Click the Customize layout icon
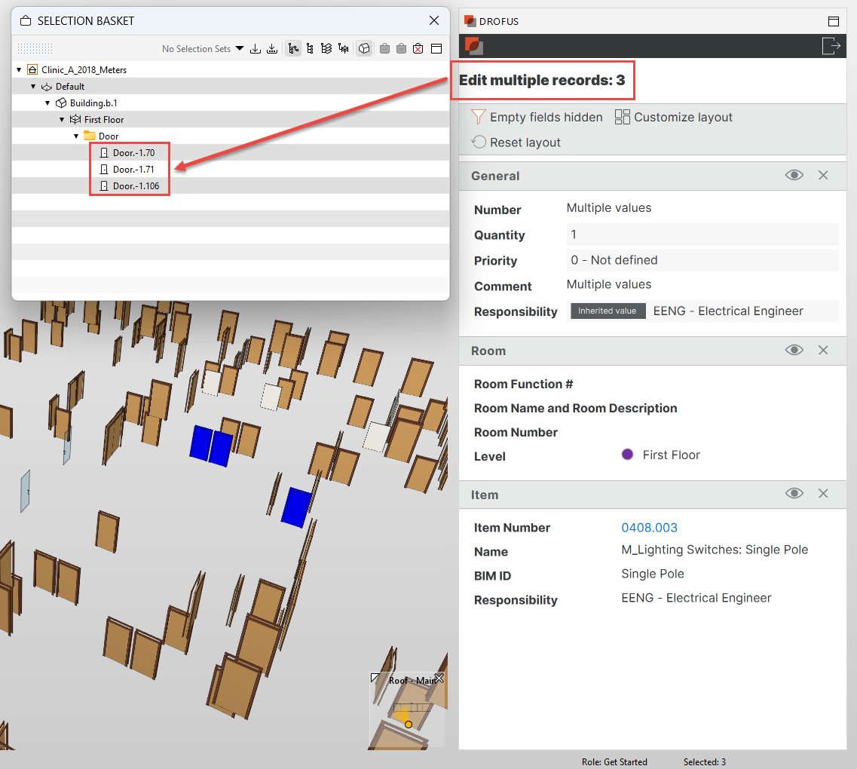Screen dimensions: 857x769 tap(623, 117)
